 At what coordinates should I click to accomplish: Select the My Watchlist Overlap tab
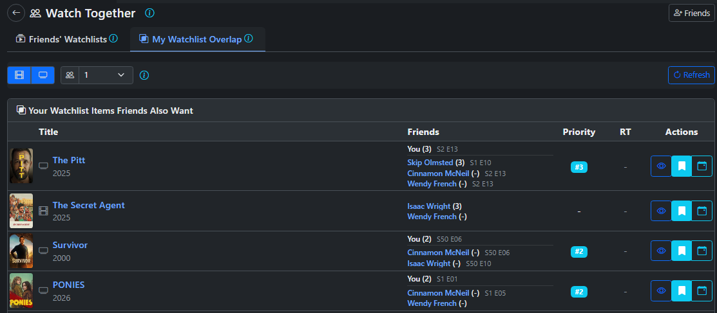click(x=196, y=39)
